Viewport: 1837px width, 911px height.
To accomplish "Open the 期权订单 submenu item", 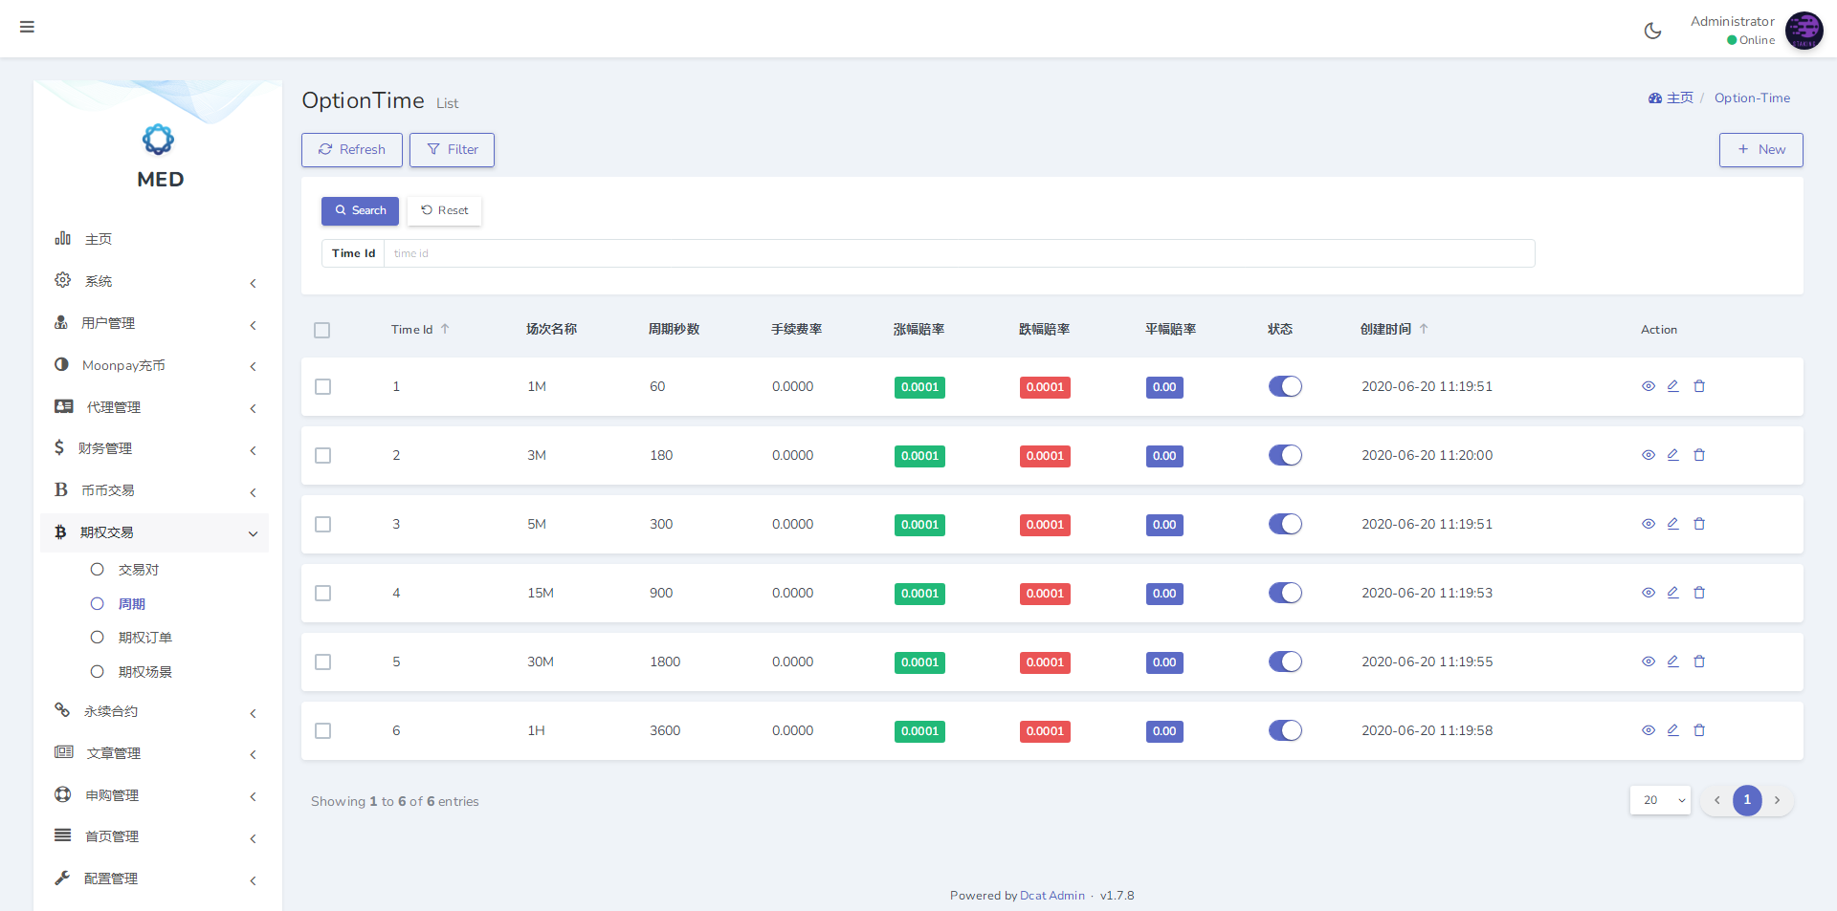I will tap(144, 638).
